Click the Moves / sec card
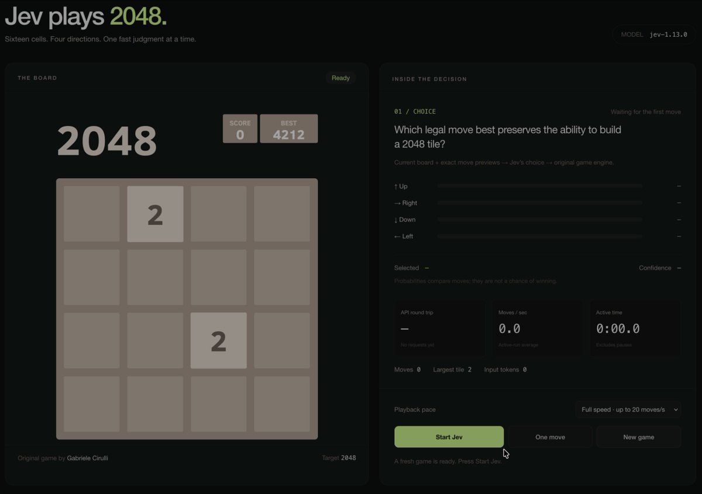This screenshot has height=494, width=702. [538, 328]
